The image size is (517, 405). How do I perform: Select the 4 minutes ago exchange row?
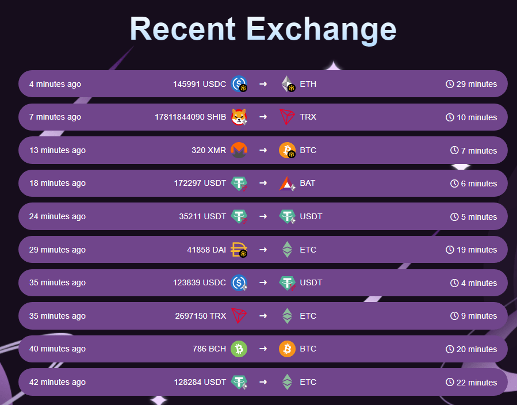[x=263, y=84]
